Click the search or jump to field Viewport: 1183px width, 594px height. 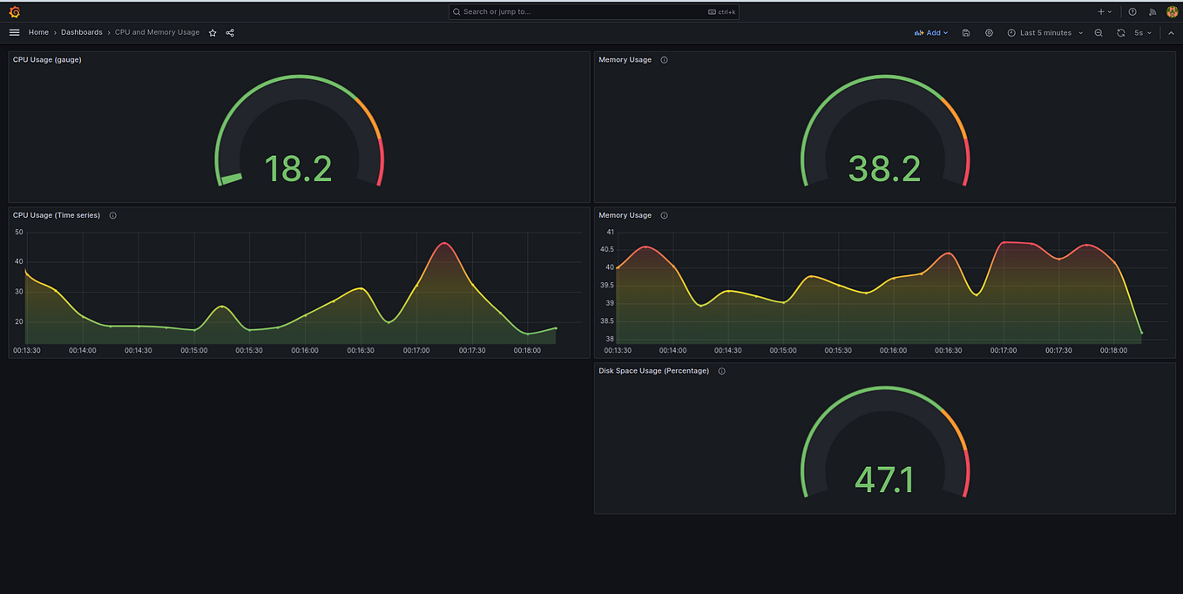(x=593, y=11)
